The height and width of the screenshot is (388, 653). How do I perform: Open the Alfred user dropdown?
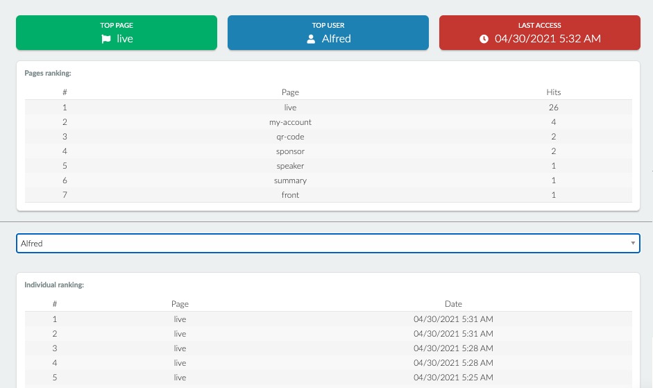(x=328, y=244)
